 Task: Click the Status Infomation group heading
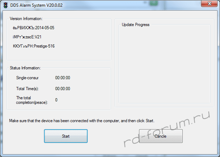(x=25, y=68)
